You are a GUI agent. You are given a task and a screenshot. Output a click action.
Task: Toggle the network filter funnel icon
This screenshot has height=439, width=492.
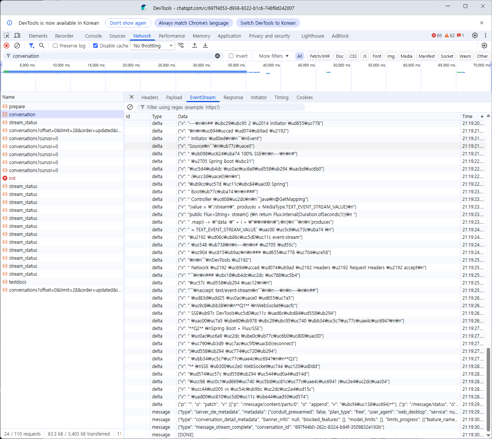(x=31, y=46)
